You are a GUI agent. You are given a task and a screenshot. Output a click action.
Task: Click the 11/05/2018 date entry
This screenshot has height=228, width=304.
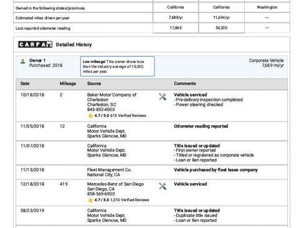coord(32,126)
